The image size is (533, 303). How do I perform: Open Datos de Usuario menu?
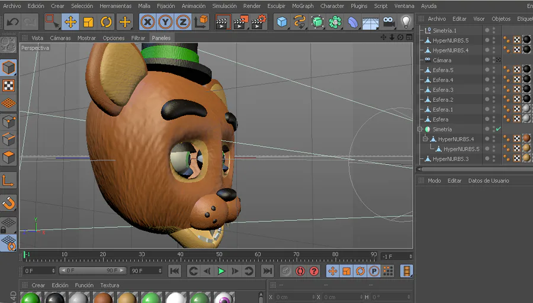pos(489,180)
